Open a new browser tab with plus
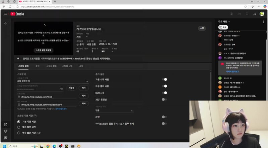 click(55, 2)
